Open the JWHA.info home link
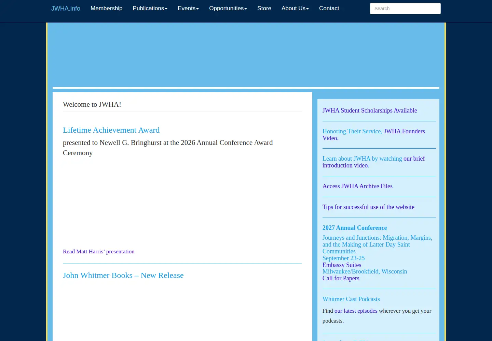Image resolution: width=492 pixels, height=341 pixels. (66, 9)
